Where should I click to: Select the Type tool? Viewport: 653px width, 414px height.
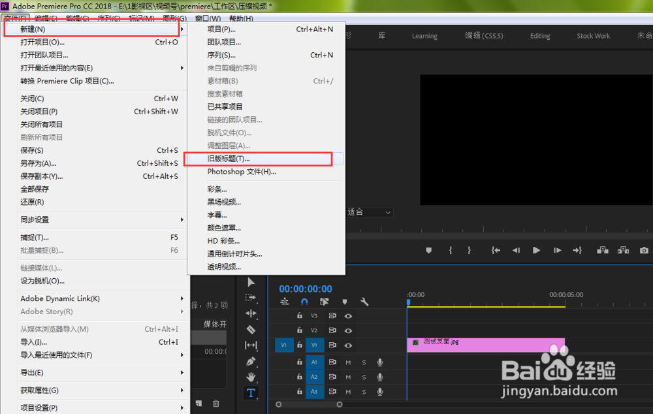tap(251, 392)
